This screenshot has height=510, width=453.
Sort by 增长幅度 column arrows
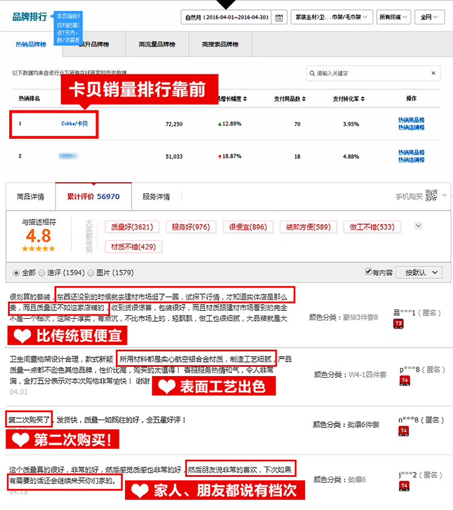245,98
